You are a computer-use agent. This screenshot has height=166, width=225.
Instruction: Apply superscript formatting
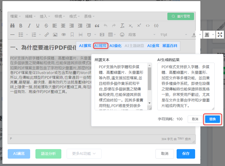(139, 26)
